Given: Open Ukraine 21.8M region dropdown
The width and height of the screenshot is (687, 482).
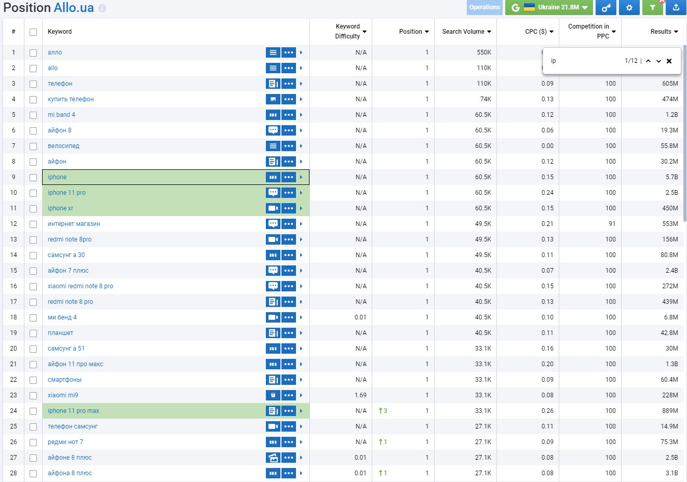Looking at the screenshot, I should click(x=549, y=7).
